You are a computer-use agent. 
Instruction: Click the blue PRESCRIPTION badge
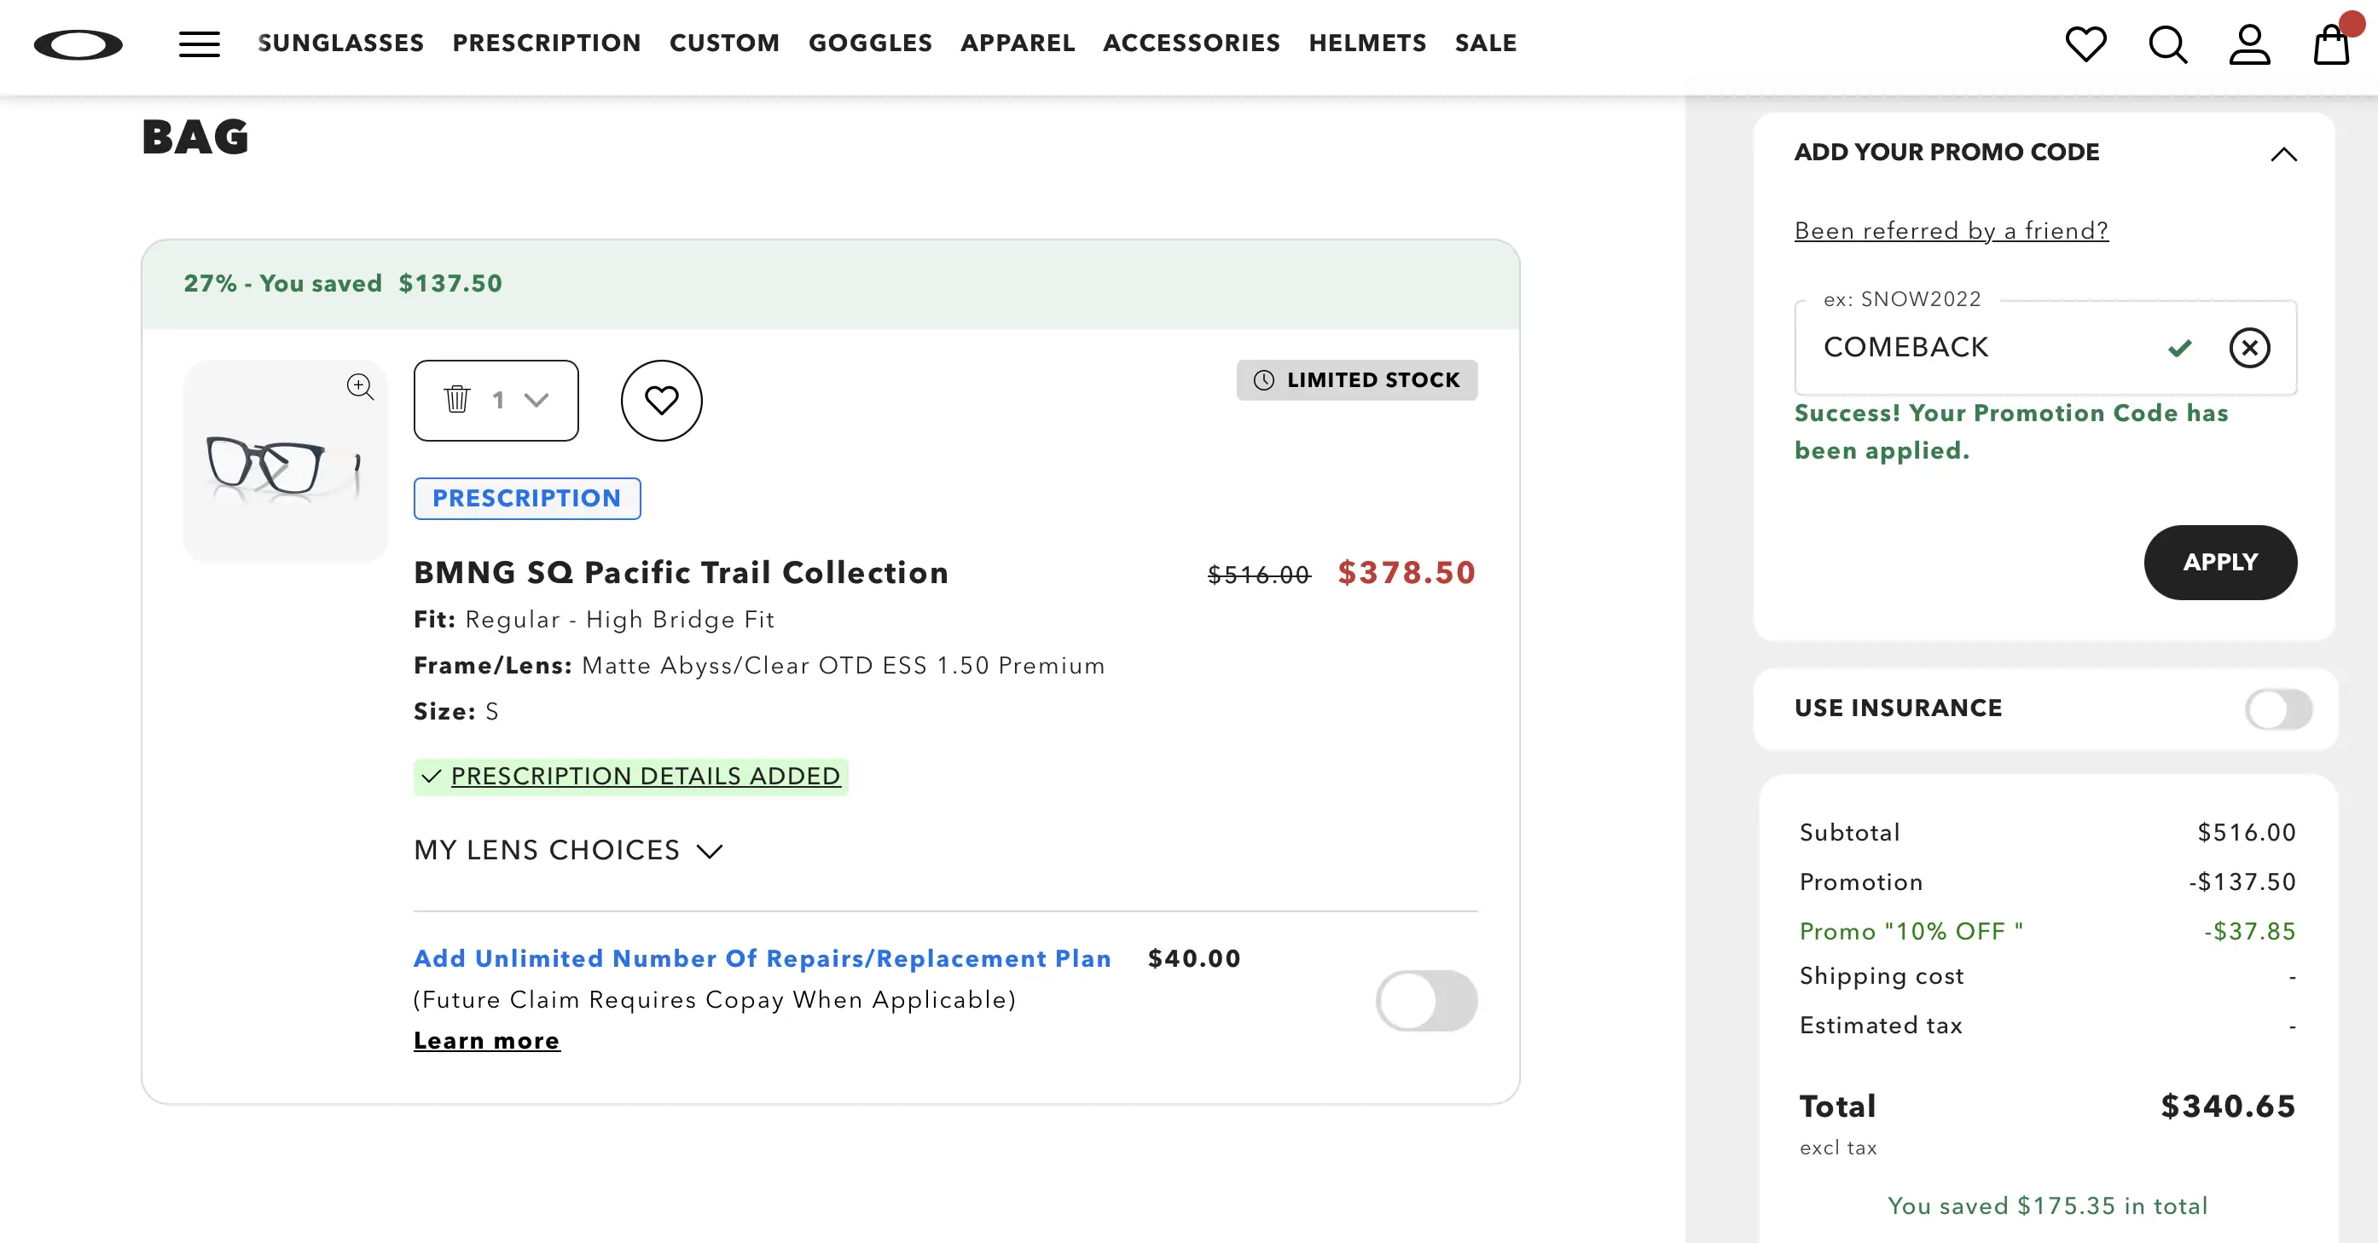tap(527, 498)
